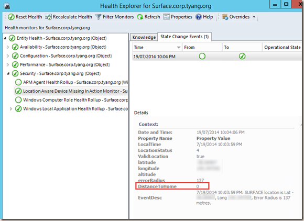Select the 19/07/2014 10:04 PM event row
304x221 pixels.
[217, 57]
